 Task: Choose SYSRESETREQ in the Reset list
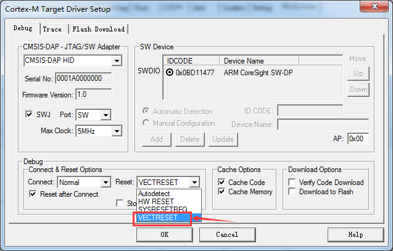coord(169,209)
